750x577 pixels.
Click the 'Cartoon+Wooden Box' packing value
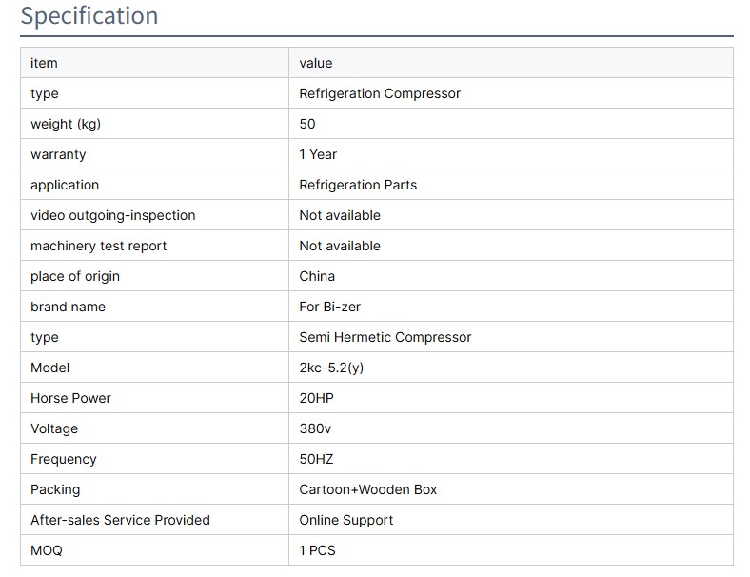tap(368, 489)
